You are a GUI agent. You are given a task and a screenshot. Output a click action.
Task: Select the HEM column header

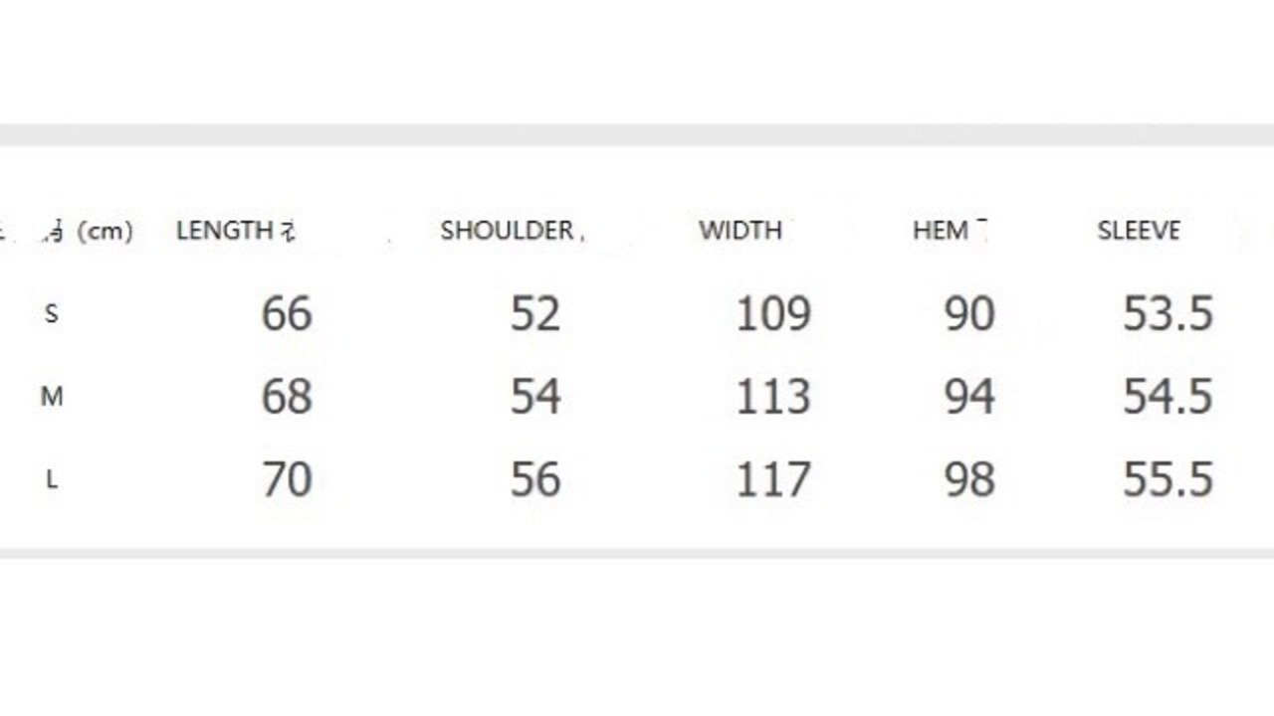[x=941, y=231]
